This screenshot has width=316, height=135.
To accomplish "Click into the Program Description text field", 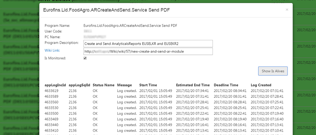I will pos(148,43).
